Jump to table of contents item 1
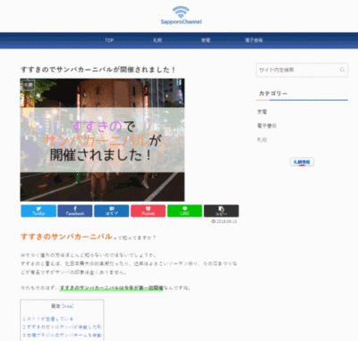 click(48, 319)
